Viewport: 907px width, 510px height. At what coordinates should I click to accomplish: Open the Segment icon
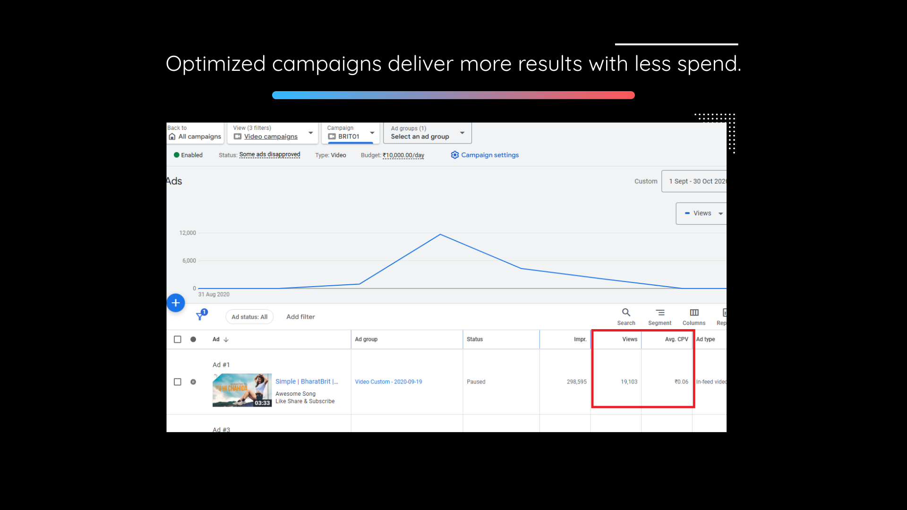tap(660, 313)
